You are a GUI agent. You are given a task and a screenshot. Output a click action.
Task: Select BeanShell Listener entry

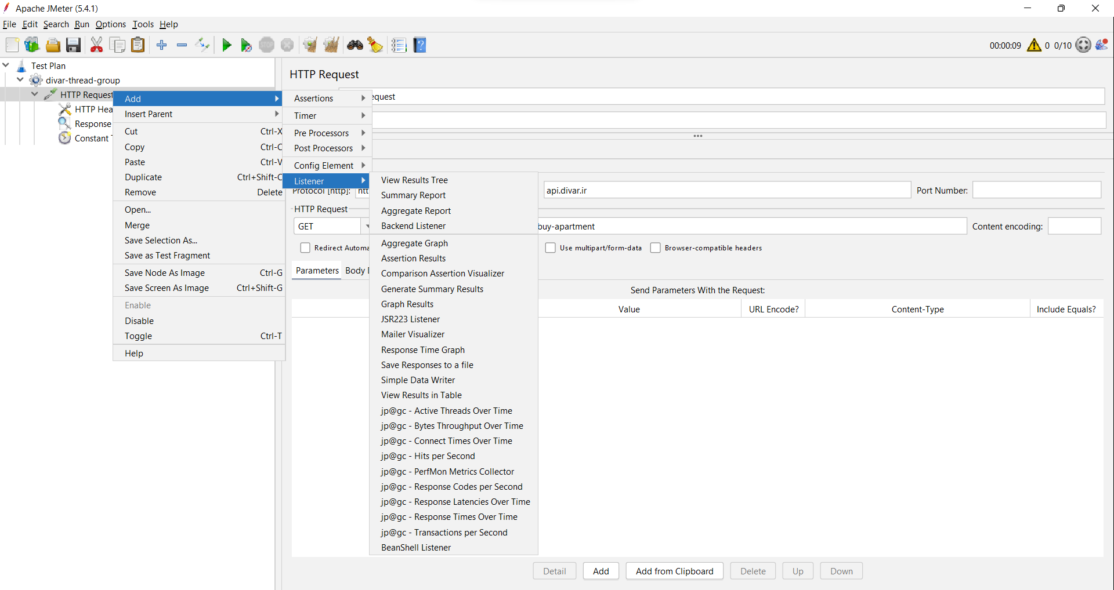tap(453, 548)
